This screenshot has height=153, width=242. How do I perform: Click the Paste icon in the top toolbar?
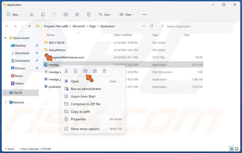point(54,14)
